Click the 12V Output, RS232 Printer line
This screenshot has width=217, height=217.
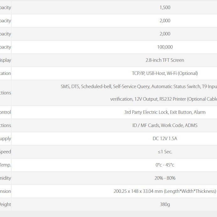163,99
